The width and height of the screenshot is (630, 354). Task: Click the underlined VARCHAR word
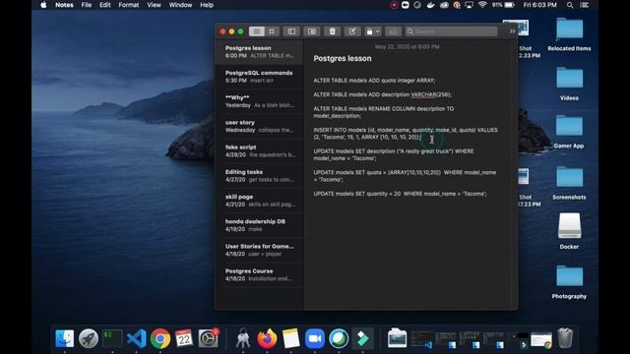[x=423, y=94]
